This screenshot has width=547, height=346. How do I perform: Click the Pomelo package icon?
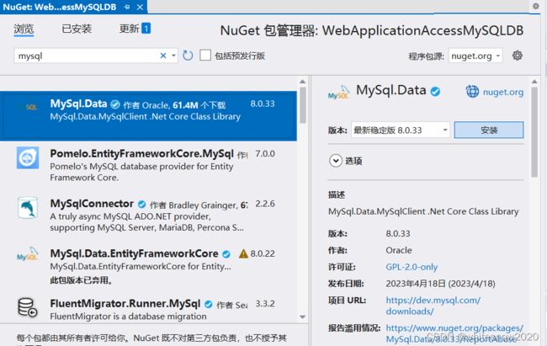pyautogui.click(x=28, y=157)
